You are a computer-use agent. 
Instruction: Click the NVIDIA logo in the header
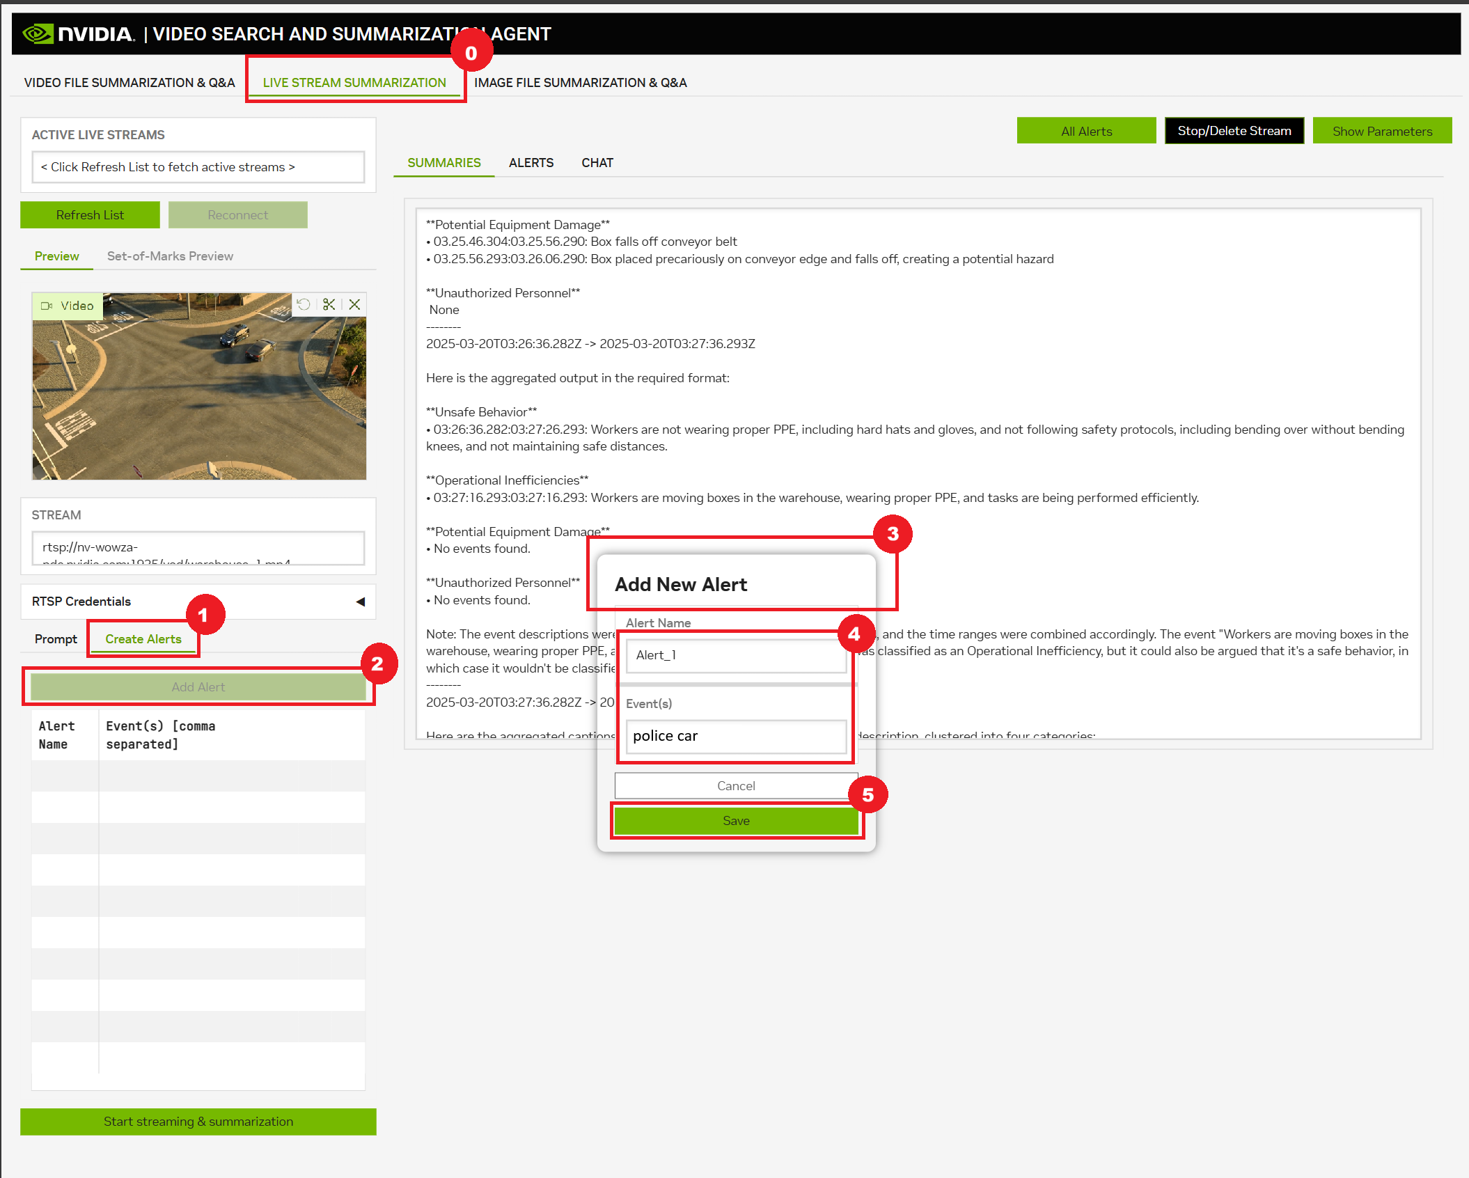(38, 33)
